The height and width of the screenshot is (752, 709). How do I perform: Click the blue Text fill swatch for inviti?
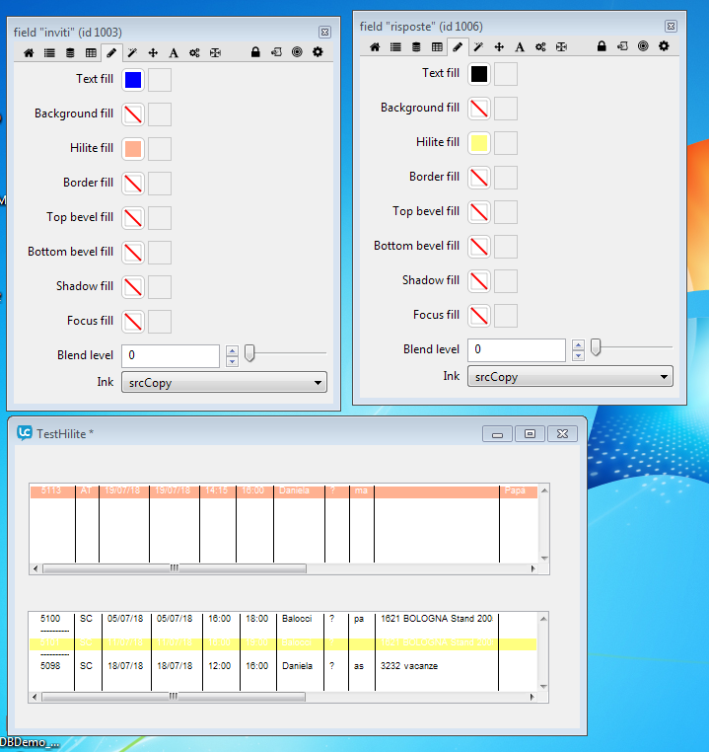point(133,80)
